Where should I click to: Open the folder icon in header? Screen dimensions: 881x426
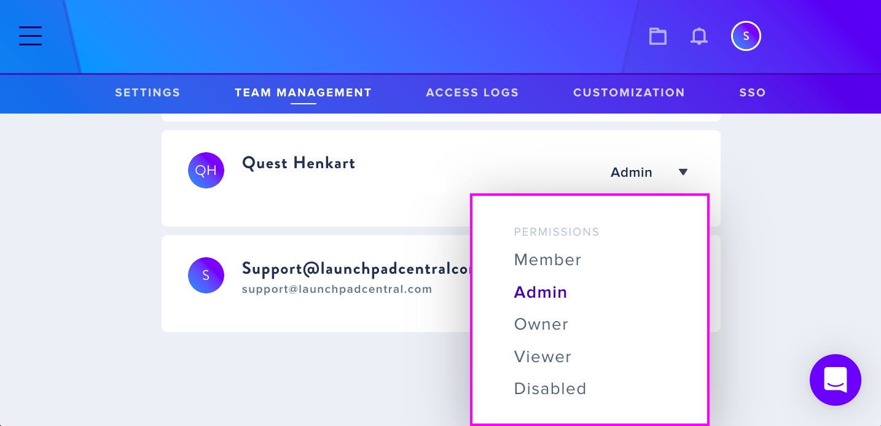coord(658,36)
